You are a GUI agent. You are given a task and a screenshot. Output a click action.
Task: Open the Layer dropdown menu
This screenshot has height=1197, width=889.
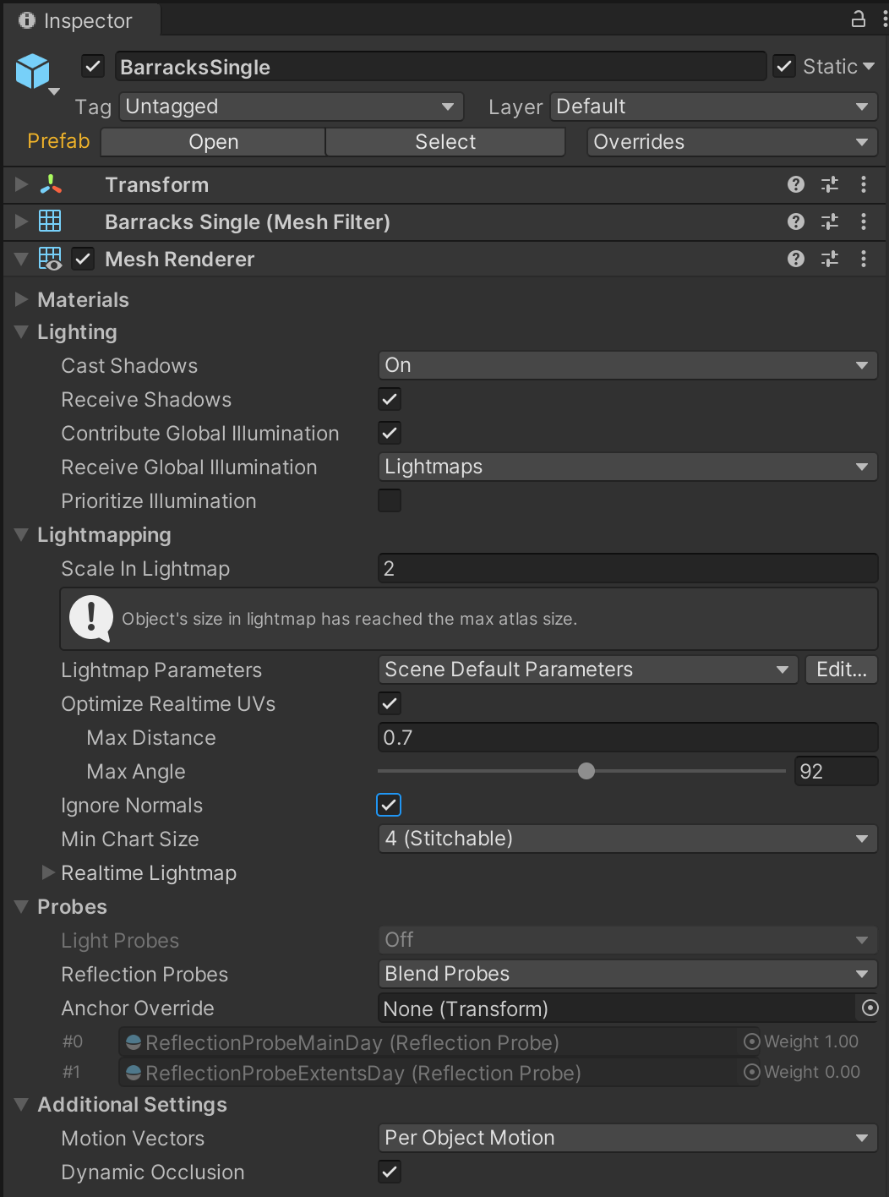(x=714, y=107)
